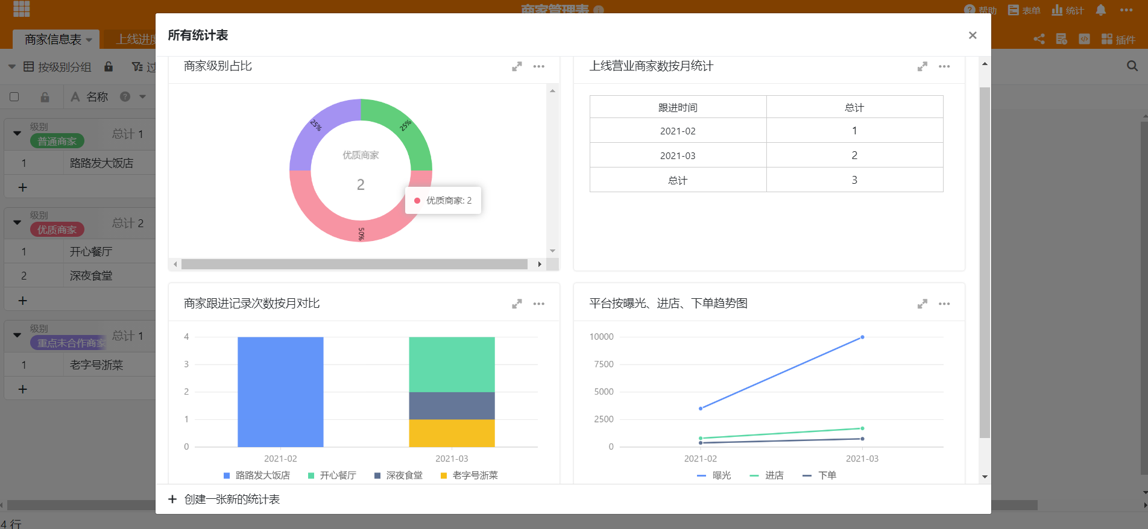Click the help icon on 名称 column
The height and width of the screenshot is (529, 1148).
coord(125,96)
